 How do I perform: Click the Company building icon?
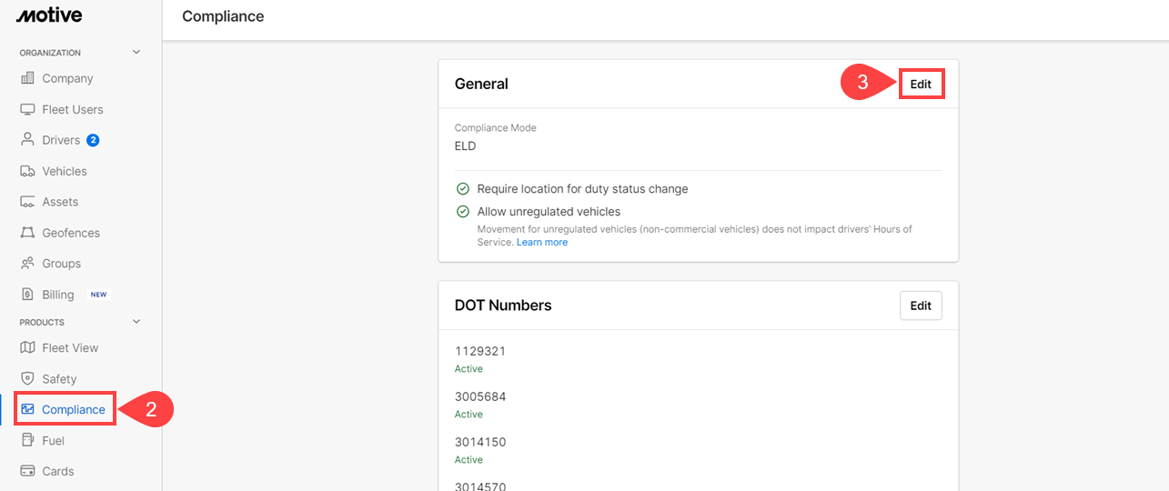[27, 78]
